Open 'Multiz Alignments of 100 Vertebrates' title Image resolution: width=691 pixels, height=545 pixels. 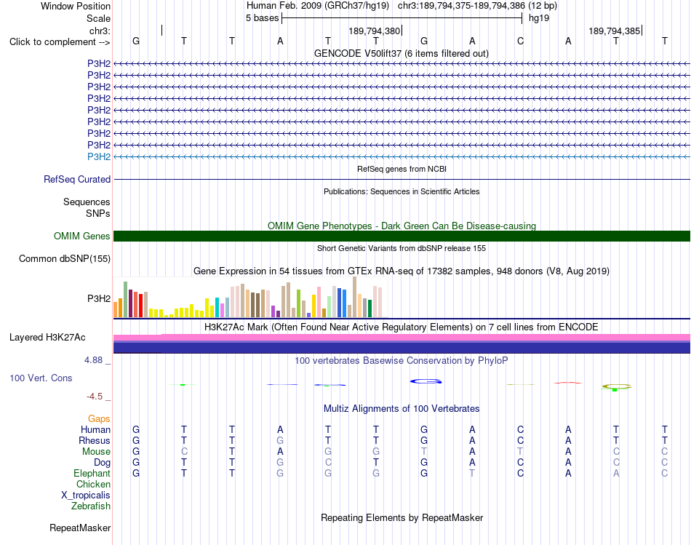(x=402, y=409)
